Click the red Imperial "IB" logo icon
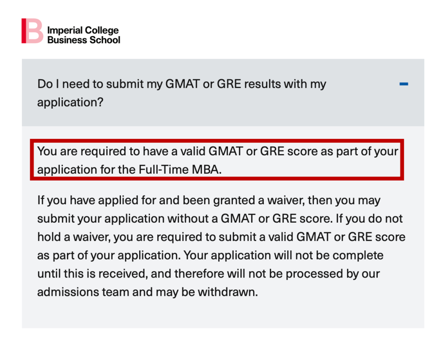Screen dimensions: 441x349 (x=32, y=31)
